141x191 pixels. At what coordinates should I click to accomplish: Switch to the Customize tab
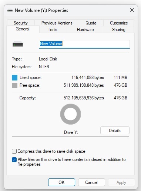(119, 23)
